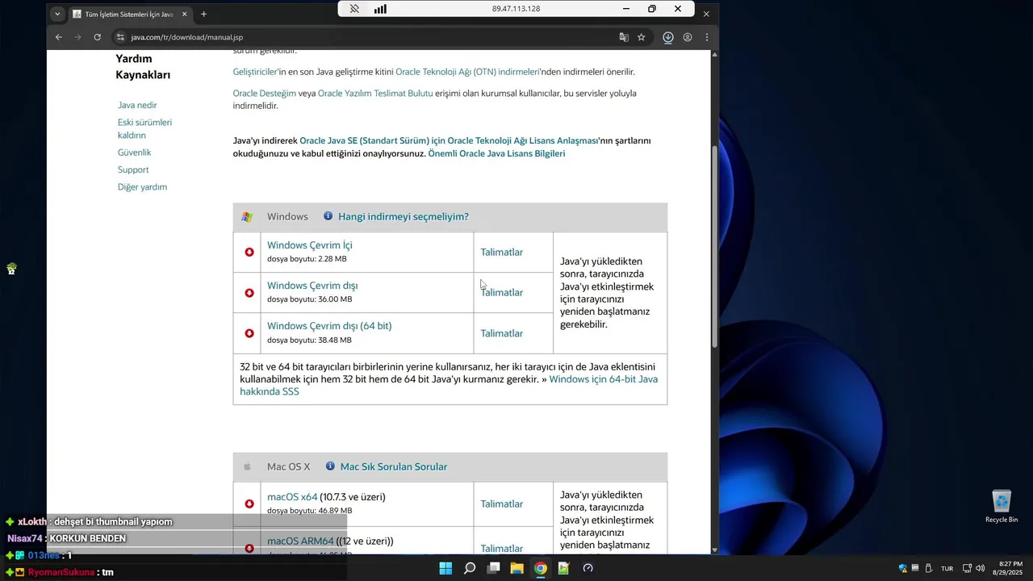This screenshot has width=1033, height=581.
Task: Open the Güvenlik sidebar link
Action: 134,153
